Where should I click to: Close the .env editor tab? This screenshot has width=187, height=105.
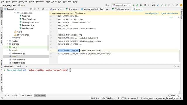[x=141, y=9]
